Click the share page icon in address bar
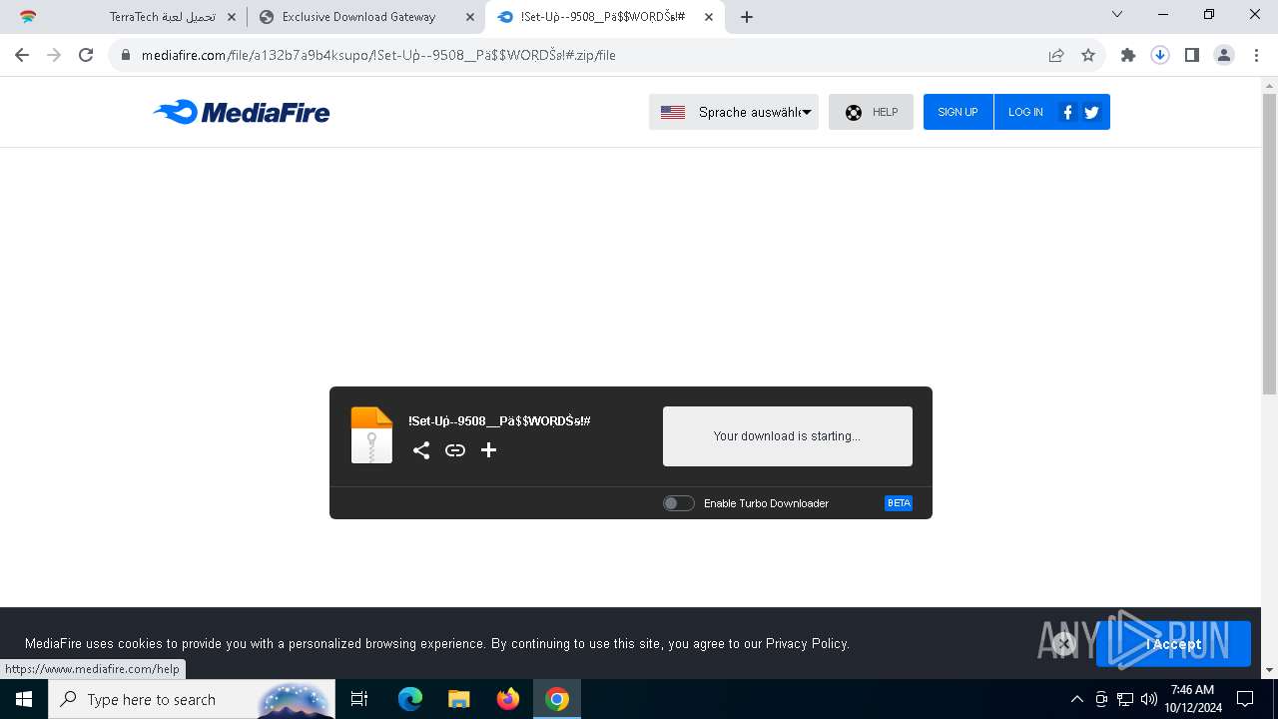Viewport: 1278px width, 719px height. pyautogui.click(x=1056, y=55)
